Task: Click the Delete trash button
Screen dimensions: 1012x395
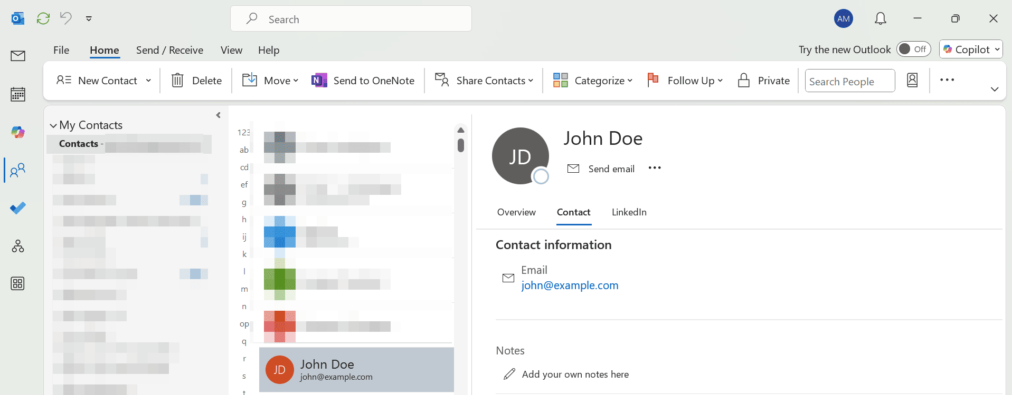Action: coord(196,81)
